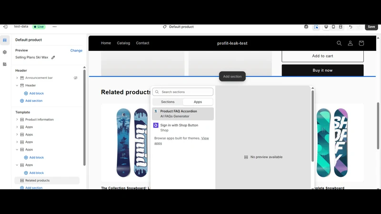The image size is (381, 214).
Task: Click the greyed-out redo arrow
Action: (359, 27)
